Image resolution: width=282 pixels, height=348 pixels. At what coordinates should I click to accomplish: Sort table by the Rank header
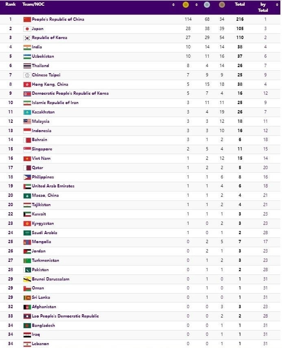click(x=11, y=4)
